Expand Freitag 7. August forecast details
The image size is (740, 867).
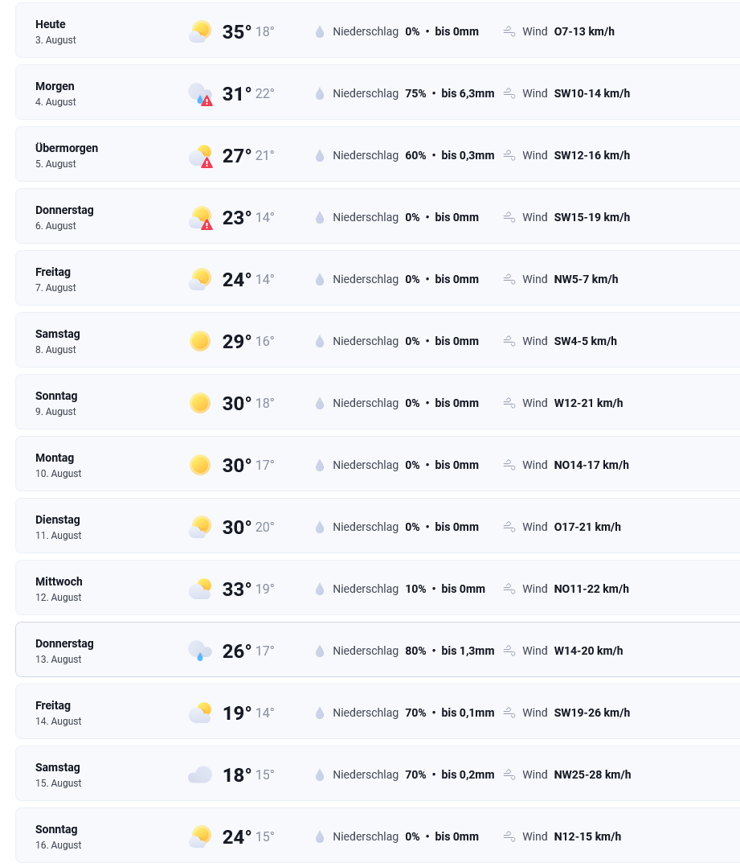click(378, 278)
